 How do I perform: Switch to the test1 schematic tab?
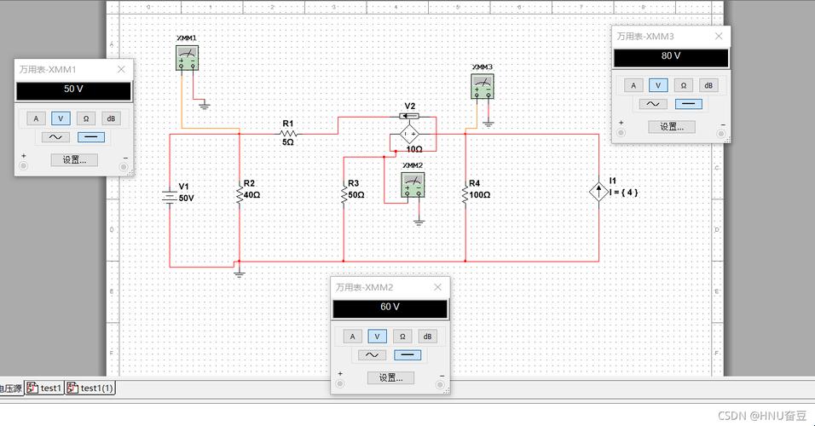[x=44, y=388]
